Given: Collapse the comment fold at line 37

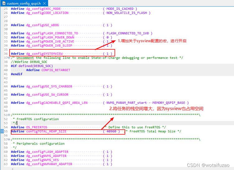Looking at the screenshot, I should (x=9, y=58).
